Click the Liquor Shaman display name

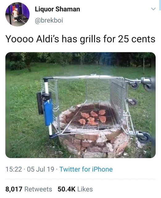57,9
